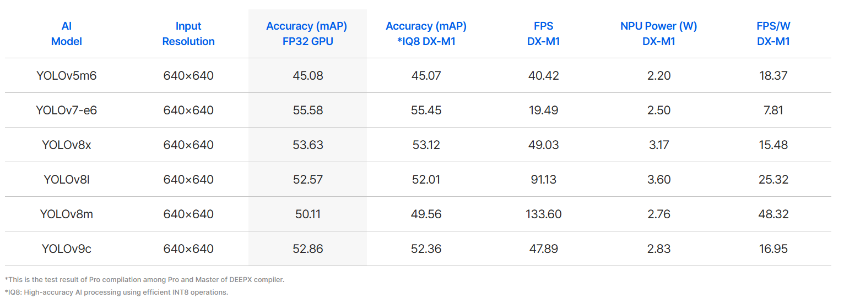Click the Accuracy (mAP) IQ8 DX-M1 header

click(x=426, y=34)
